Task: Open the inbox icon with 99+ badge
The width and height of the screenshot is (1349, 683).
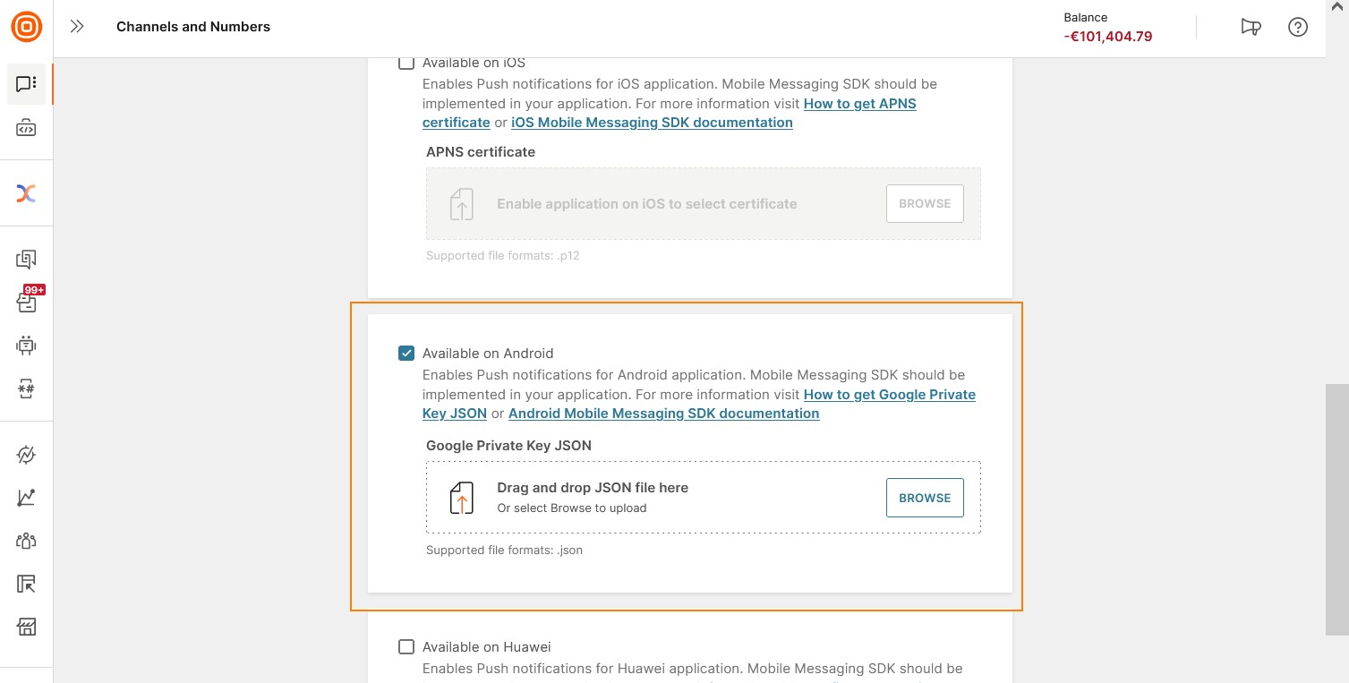Action: pos(28,300)
